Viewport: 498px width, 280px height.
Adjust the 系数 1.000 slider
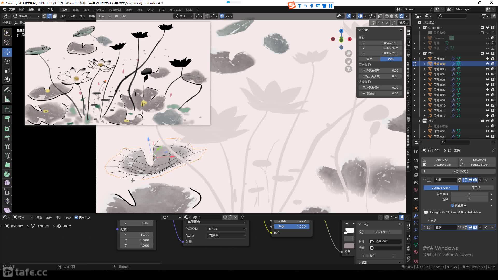click(292, 227)
